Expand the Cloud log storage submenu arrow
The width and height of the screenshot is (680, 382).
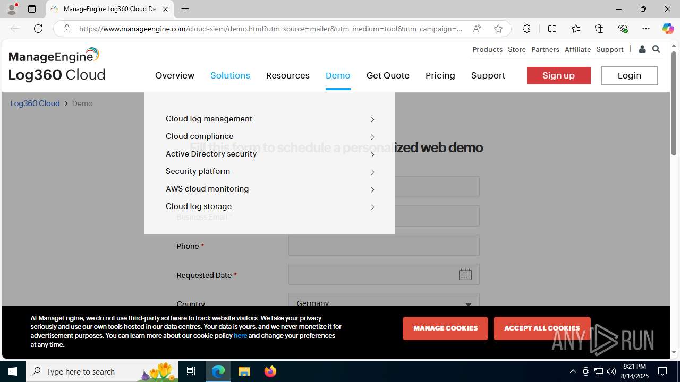[x=372, y=207]
